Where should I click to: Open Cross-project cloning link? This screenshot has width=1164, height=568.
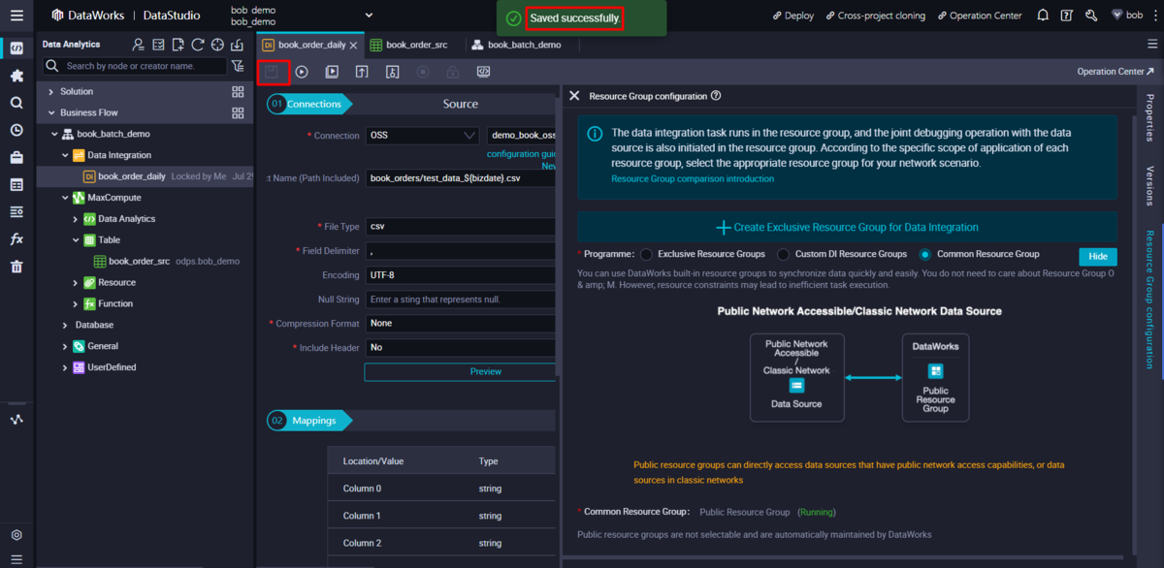pos(875,16)
